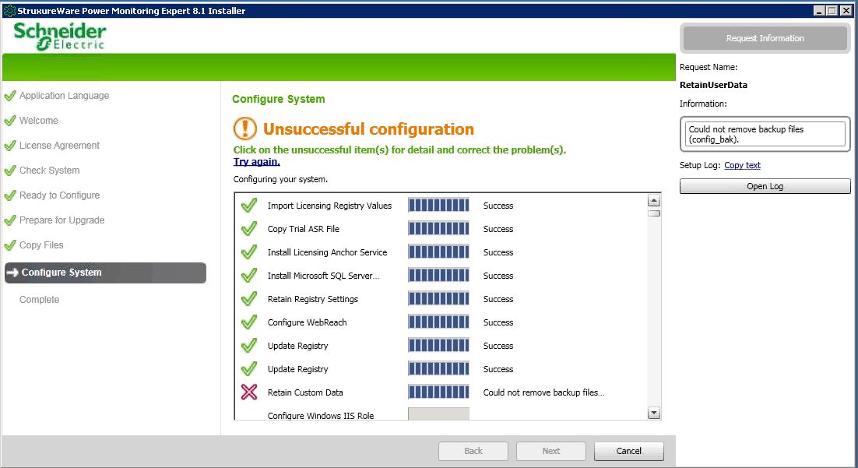Image resolution: width=858 pixels, height=468 pixels.
Task: Open the setup log with Open Log
Action: coord(765,186)
